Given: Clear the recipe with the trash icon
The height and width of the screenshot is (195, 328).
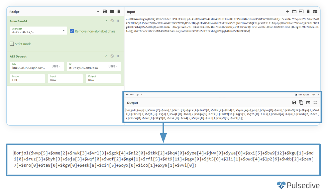Looking at the screenshot, I should (119, 12).
